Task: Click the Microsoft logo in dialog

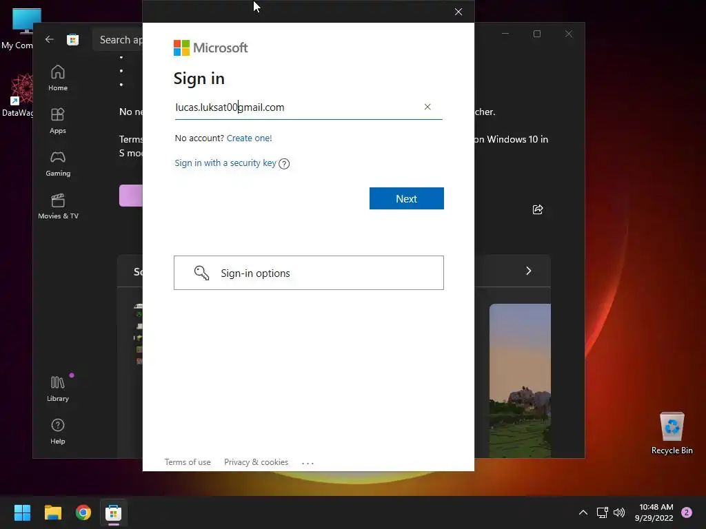Action: coord(211,48)
